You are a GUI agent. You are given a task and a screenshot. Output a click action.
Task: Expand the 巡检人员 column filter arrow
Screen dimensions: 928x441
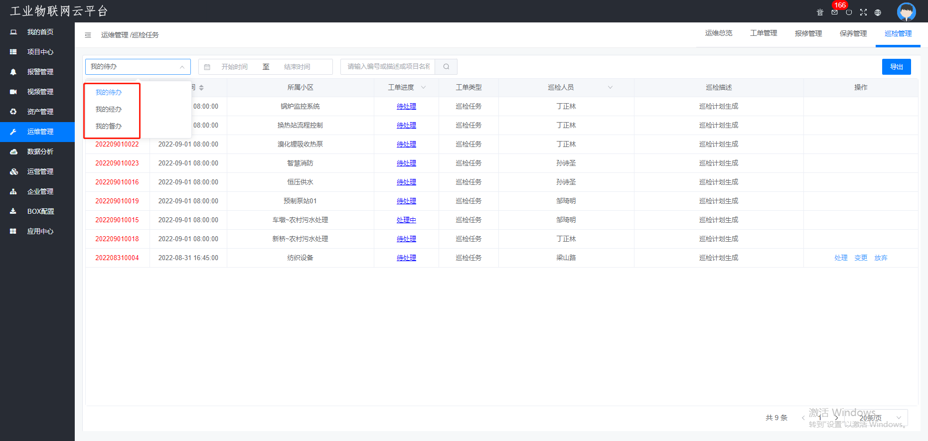click(x=610, y=88)
